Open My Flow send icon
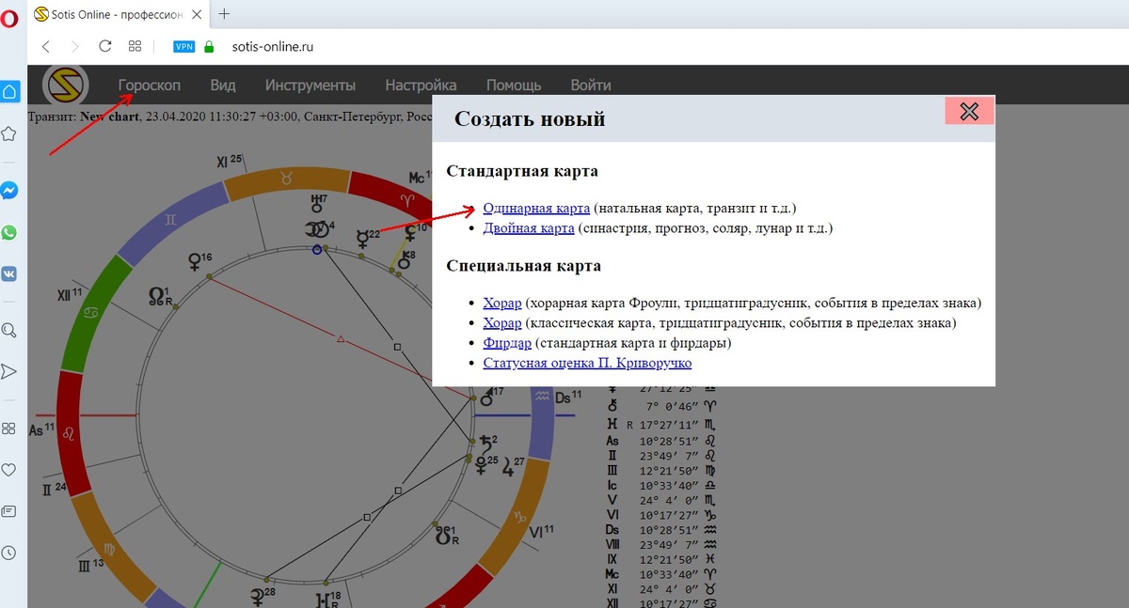The image size is (1129, 608). (9, 371)
